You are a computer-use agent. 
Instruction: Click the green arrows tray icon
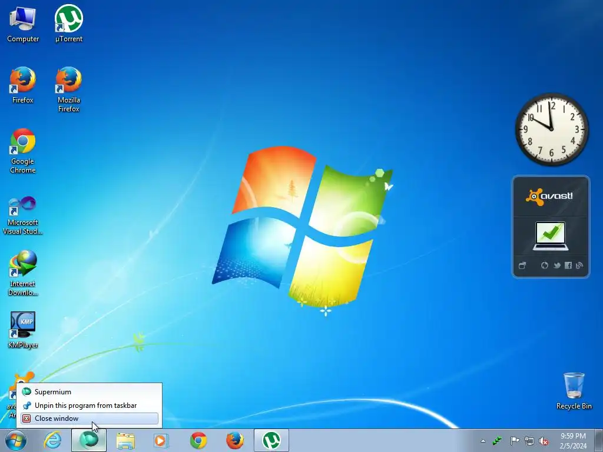[497, 441]
